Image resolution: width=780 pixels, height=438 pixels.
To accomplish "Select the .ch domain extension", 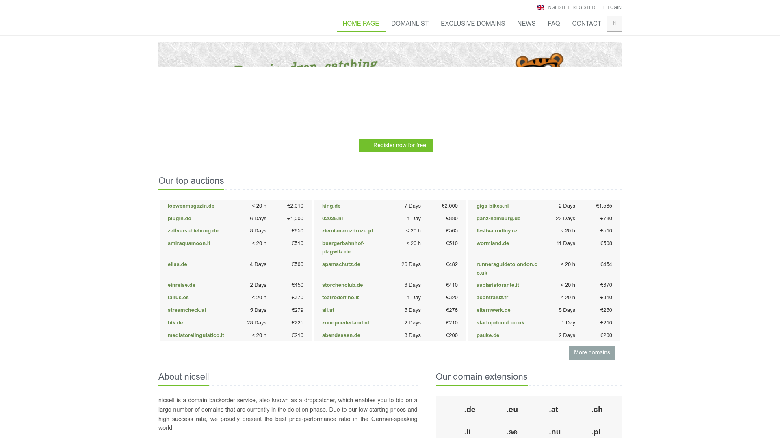I will click(x=597, y=410).
